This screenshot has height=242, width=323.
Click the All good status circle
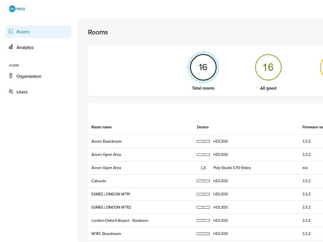268,68
